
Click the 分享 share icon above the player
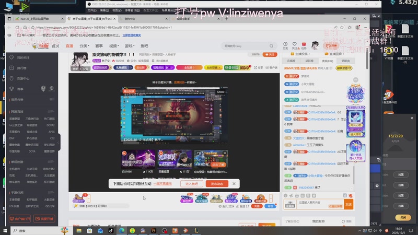[258, 67]
